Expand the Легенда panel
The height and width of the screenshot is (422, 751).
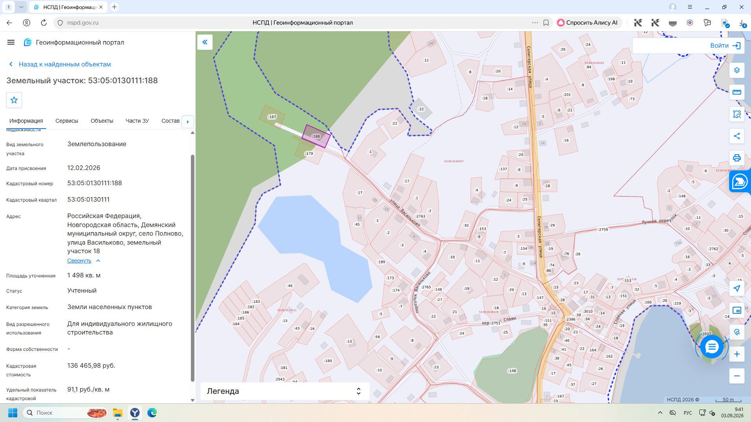point(285,391)
